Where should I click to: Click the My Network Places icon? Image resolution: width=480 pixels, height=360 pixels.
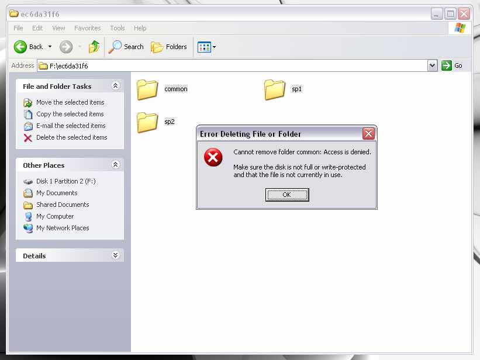[x=28, y=229]
